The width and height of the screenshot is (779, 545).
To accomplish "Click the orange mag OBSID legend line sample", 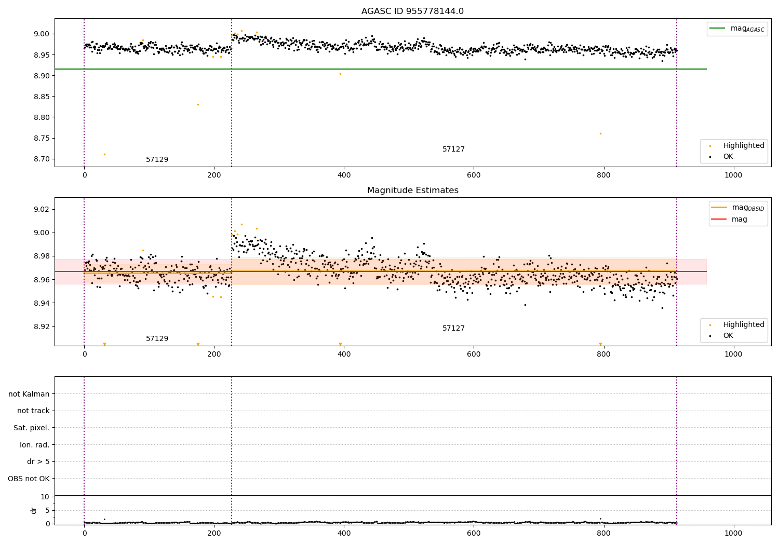I will tap(719, 208).
